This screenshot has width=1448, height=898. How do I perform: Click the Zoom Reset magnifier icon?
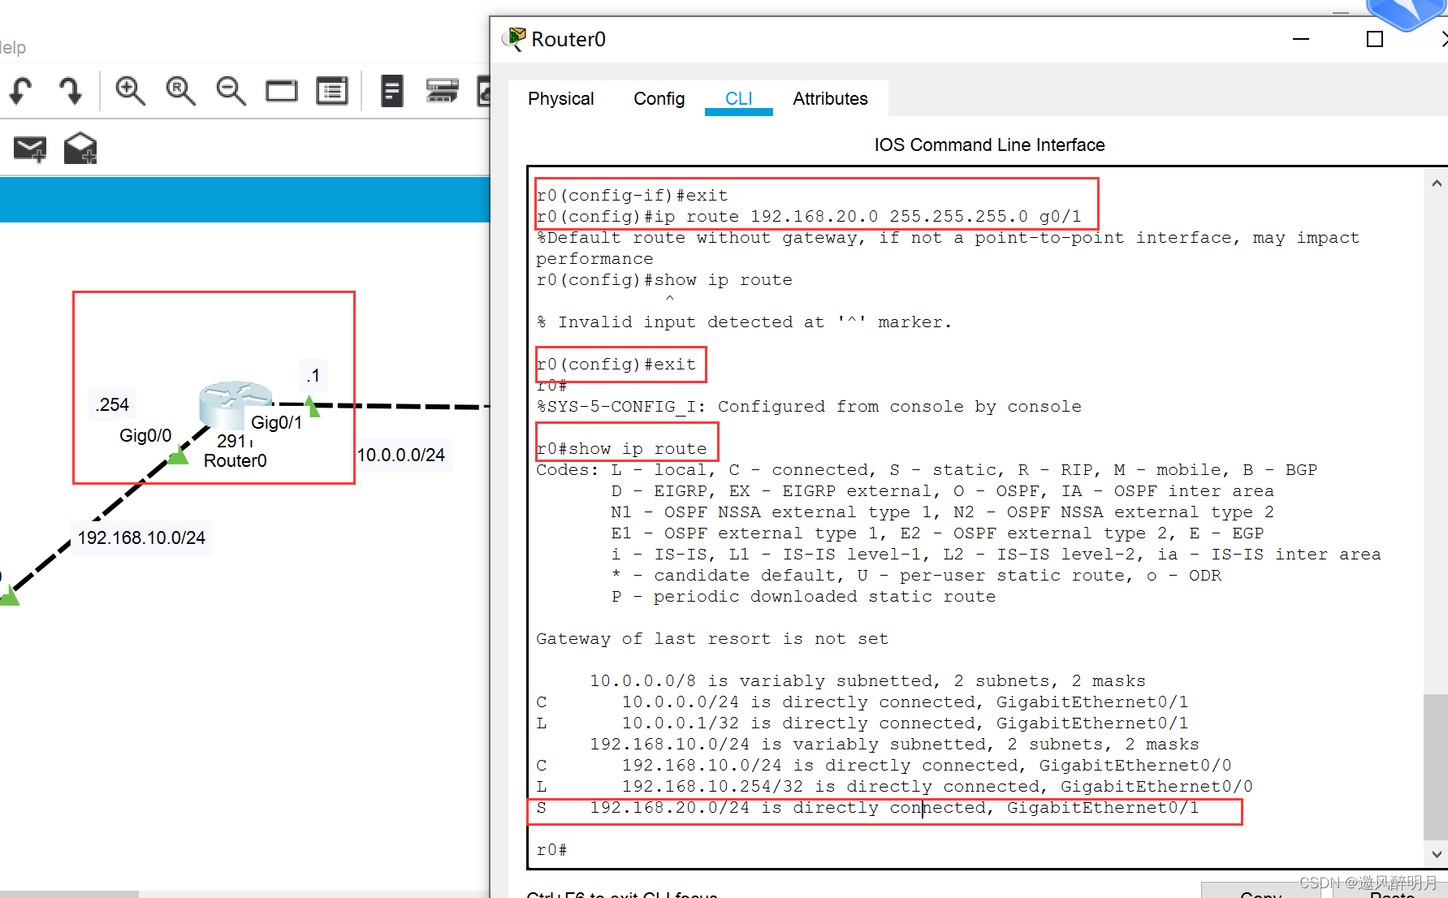pos(180,90)
